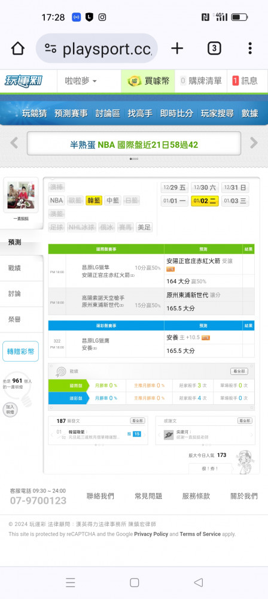Click the user profile photo thumbnail

[x=20, y=195]
